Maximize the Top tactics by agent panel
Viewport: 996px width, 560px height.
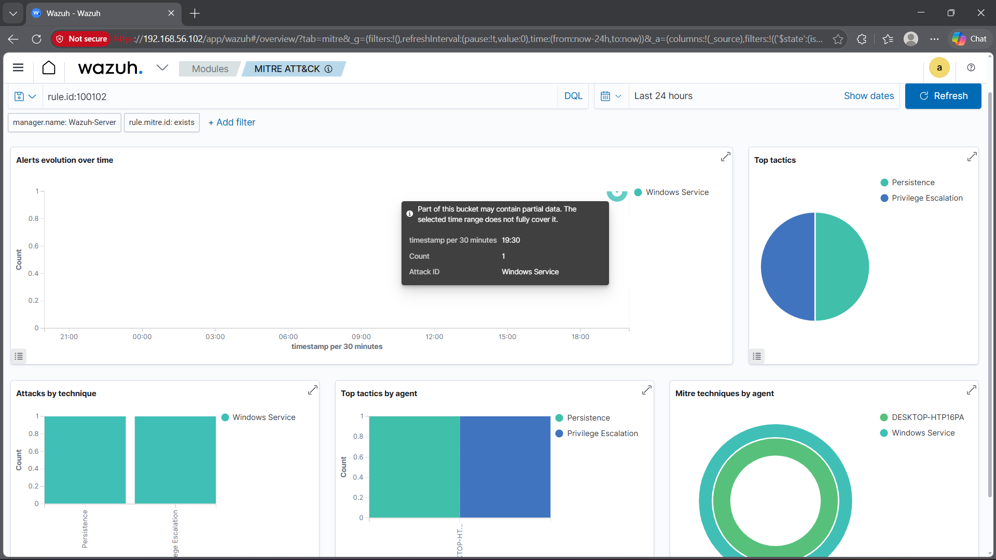click(x=647, y=390)
